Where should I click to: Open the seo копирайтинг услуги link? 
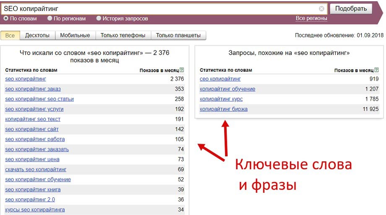point(34,109)
